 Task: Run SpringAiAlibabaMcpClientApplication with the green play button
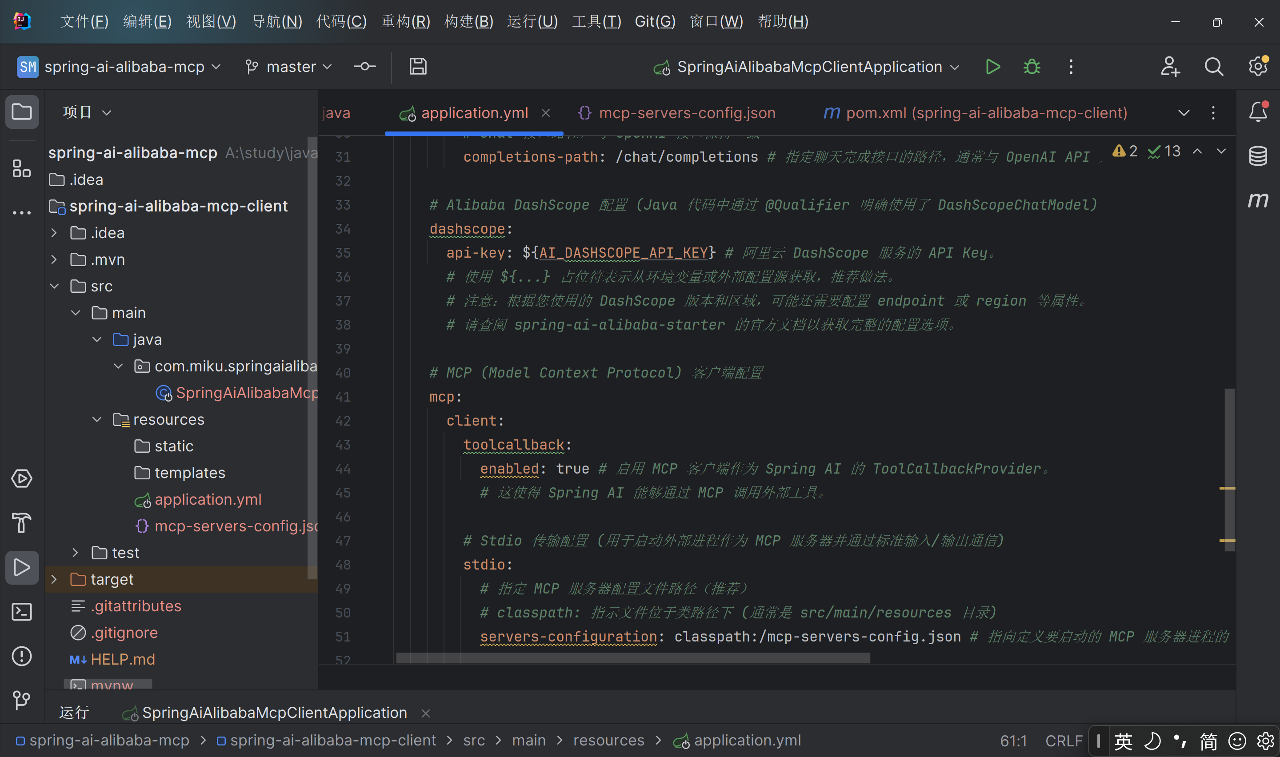pos(992,67)
